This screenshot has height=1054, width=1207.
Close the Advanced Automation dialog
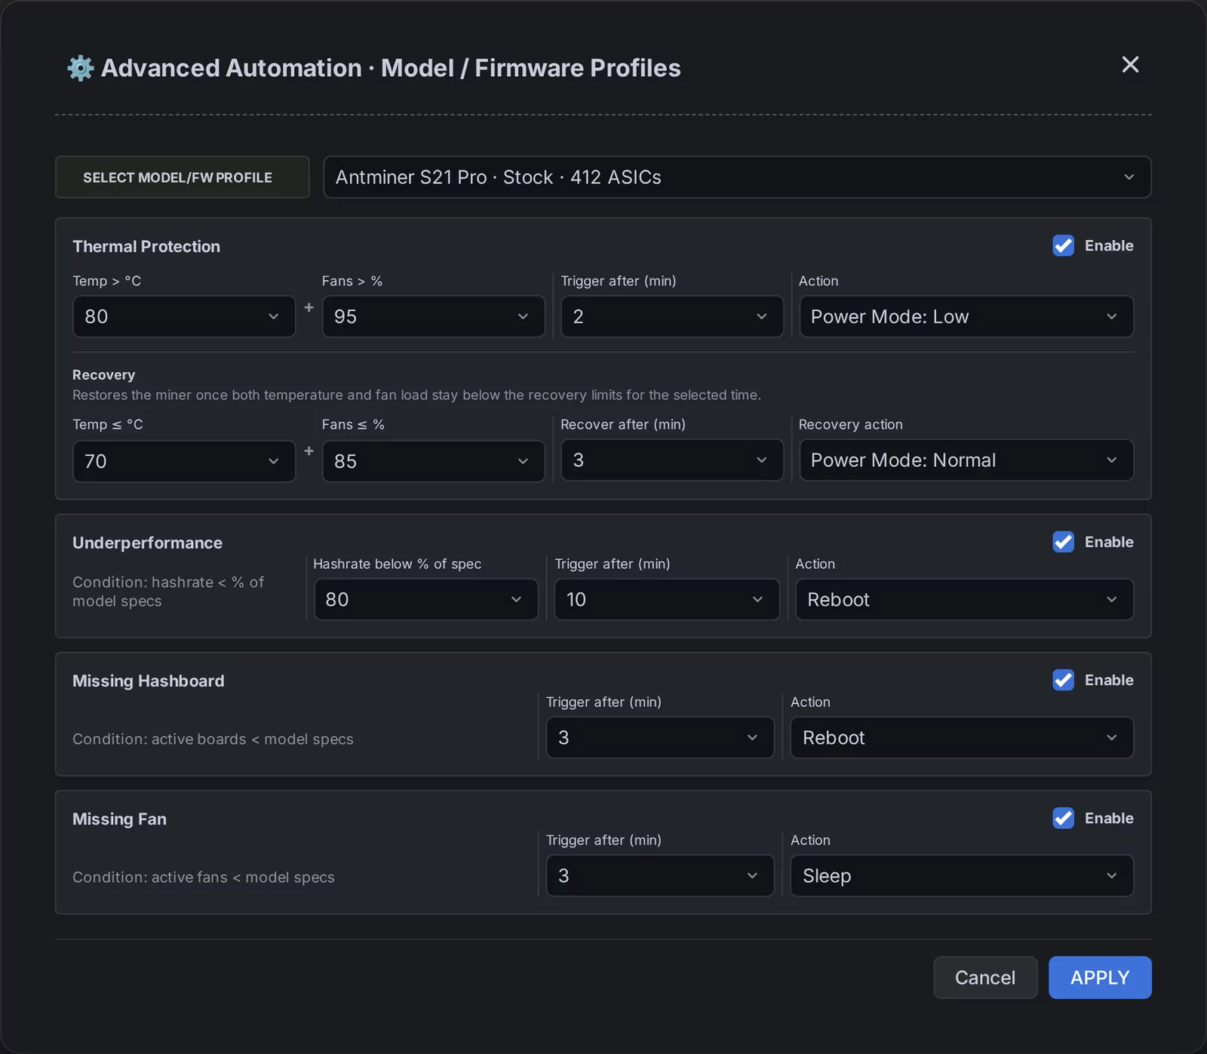coord(1130,65)
